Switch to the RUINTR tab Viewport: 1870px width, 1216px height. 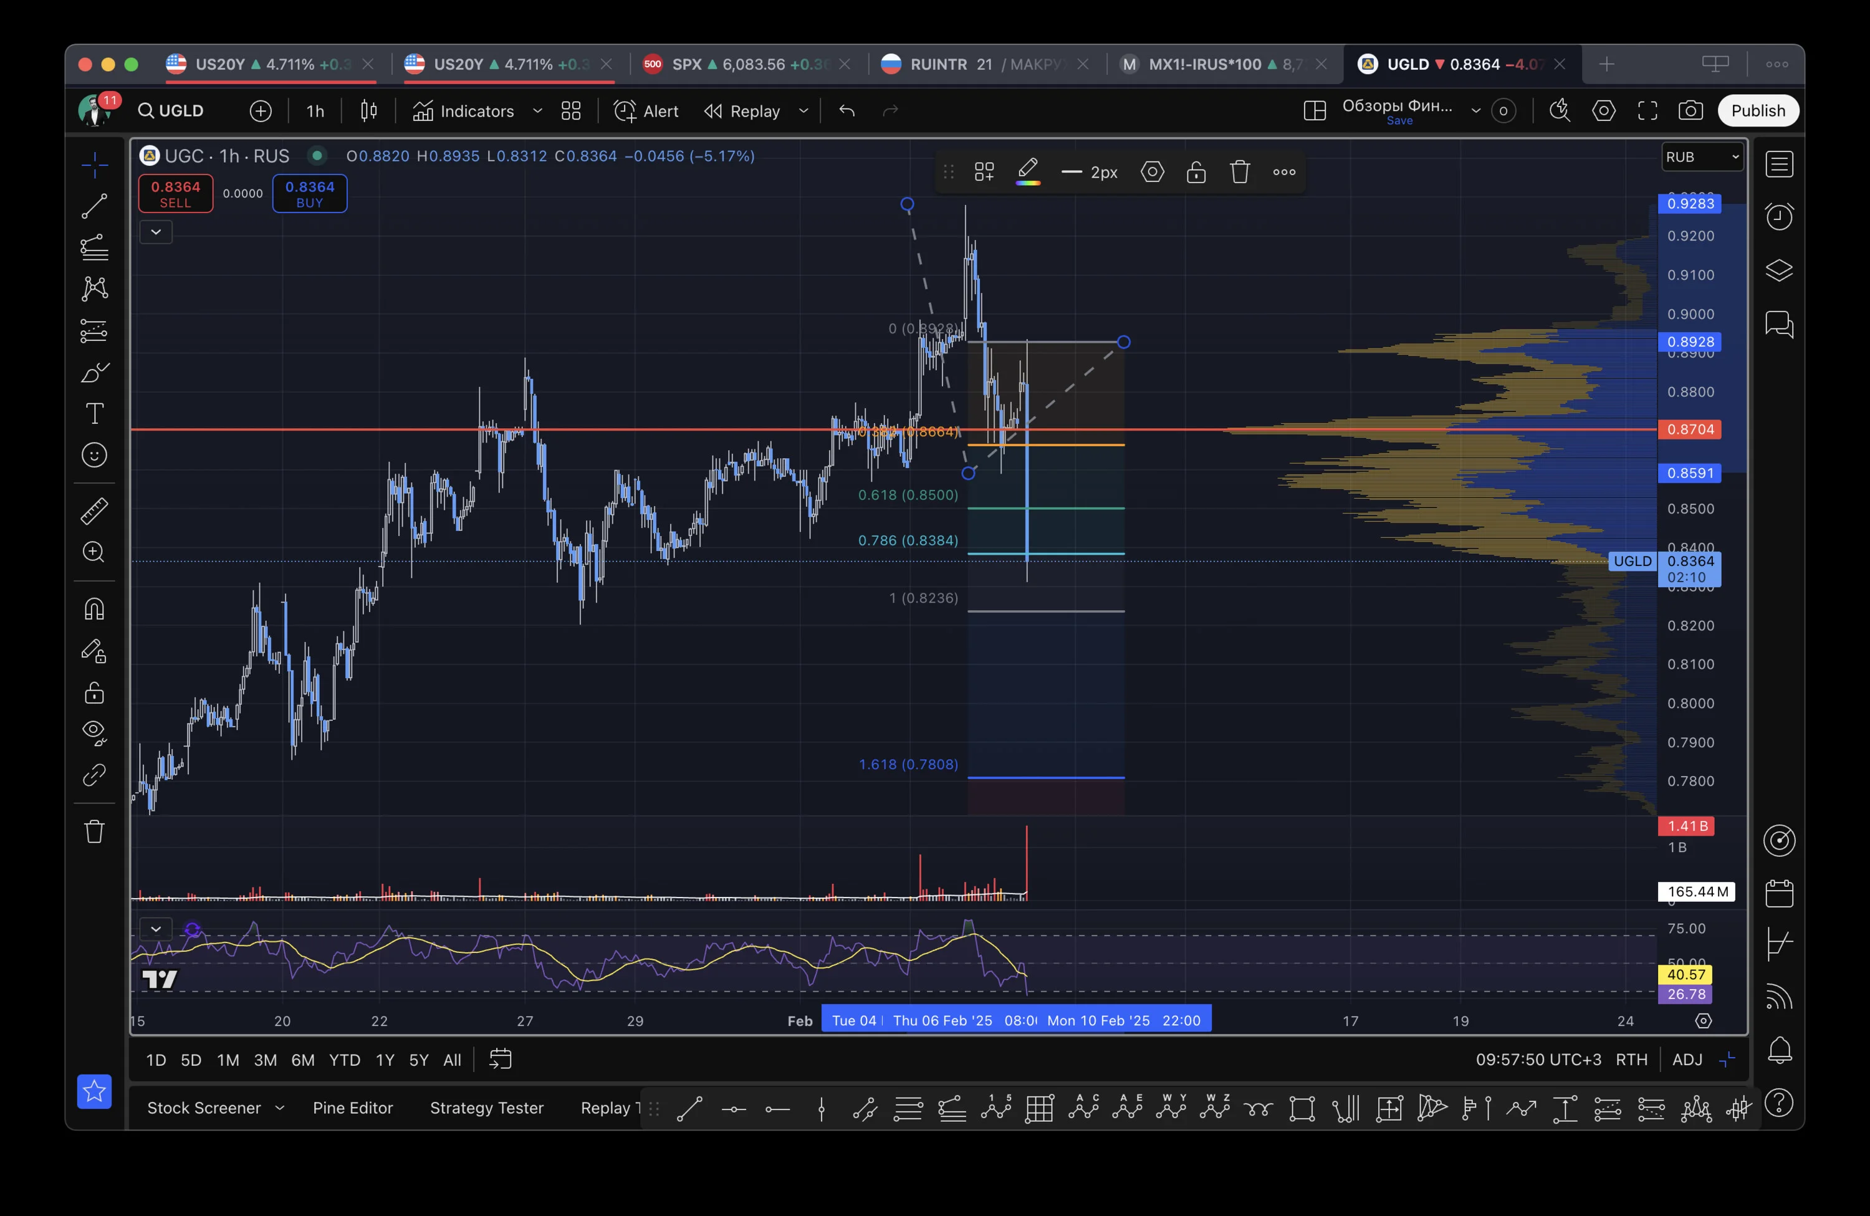pyautogui.click(x=985, y=64)
